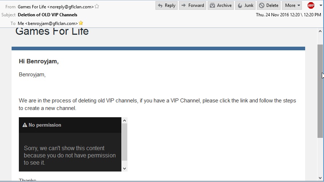Image resolution: width=324 pixels, height=182 pixels.
Task: Click the message date and time
Action: tap(288, 15)
